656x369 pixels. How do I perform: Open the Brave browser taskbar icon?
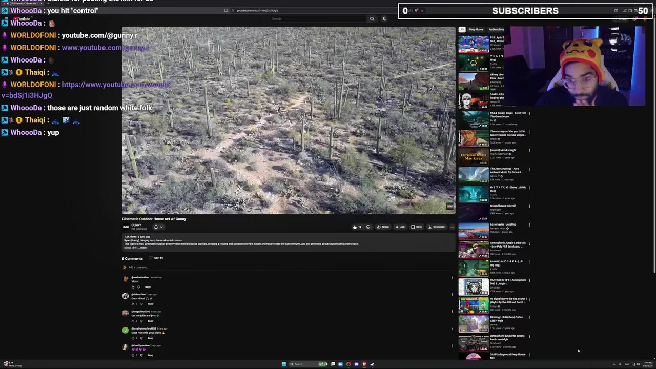click(x=364, y=364)
